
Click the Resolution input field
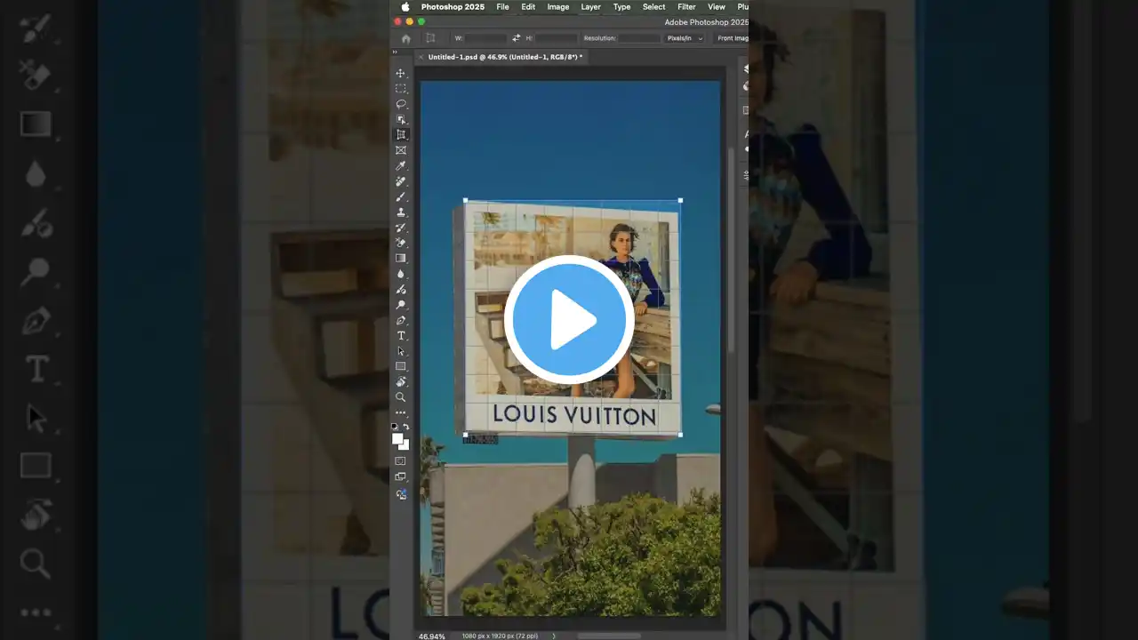tap(640, 38)
